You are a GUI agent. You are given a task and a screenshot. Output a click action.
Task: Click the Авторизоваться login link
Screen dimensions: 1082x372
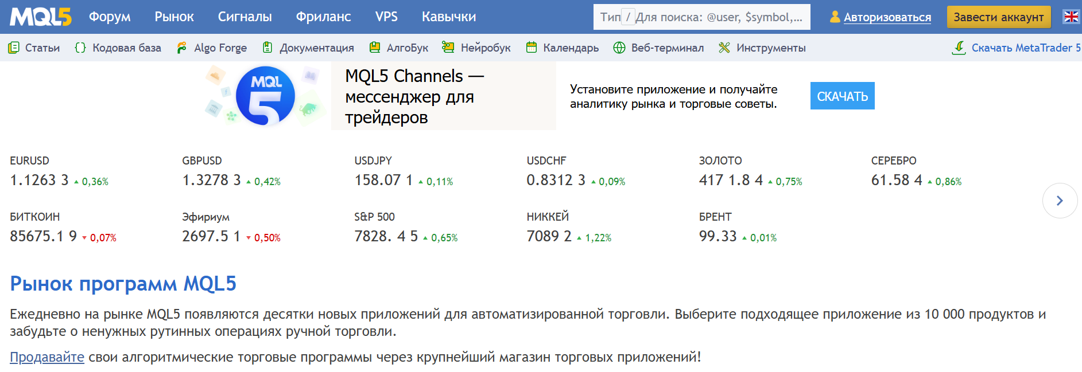click(887, 17)
